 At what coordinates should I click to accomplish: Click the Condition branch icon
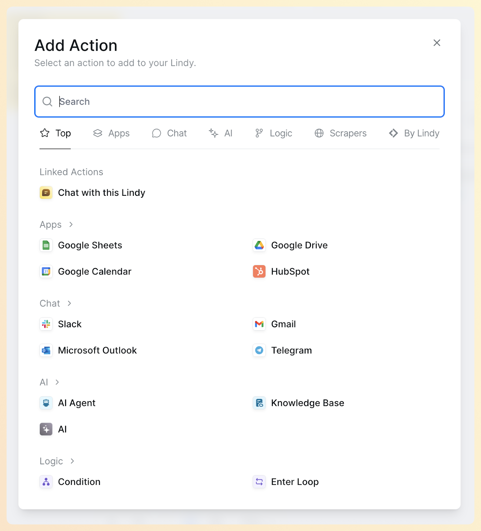tap(46, 482)
